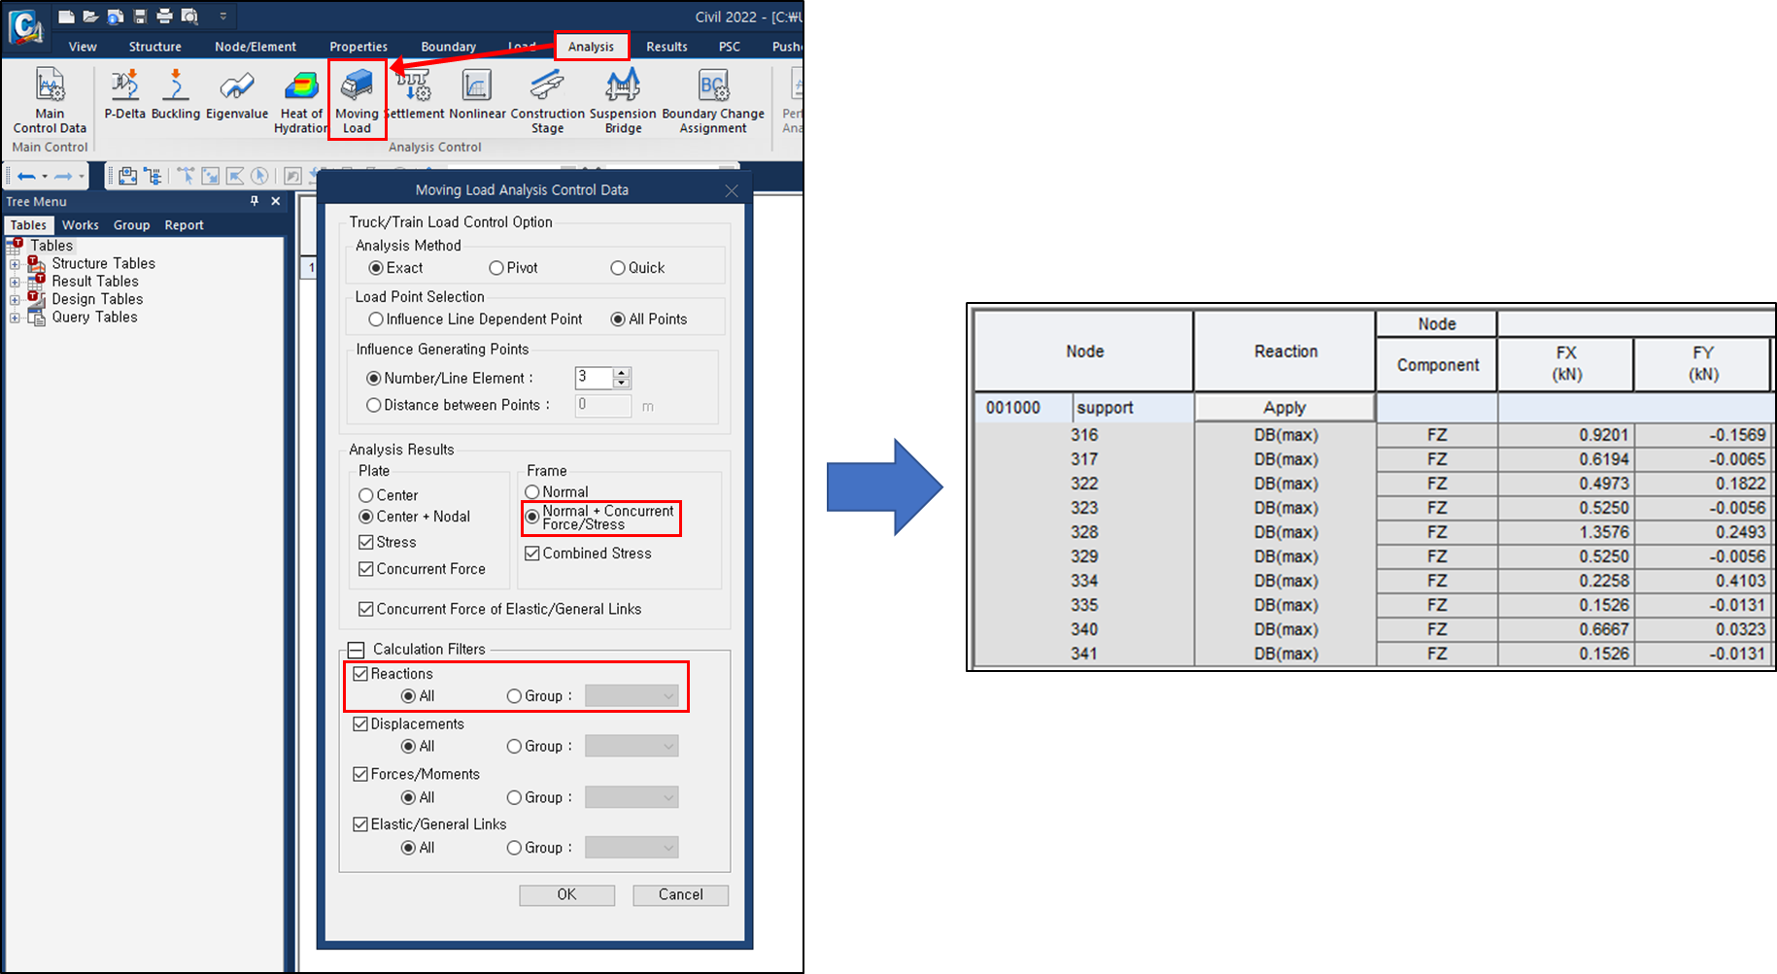Expand the Result Tables tree node
The width and height of the screenshot is (1777, 974).
(14, 281)
